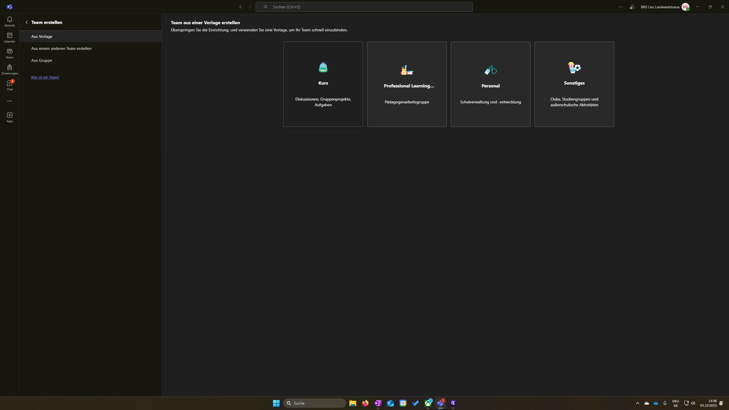The height and width of the screenshot is (410, 729).
Task: Open the Aktivität bell icon
Action: (x=9, y=21)
